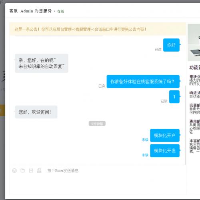Image resolution: width=200 pixels, height=200 pixels.
Task: Click the chat history scrollbar
Action: click(185, 125)
